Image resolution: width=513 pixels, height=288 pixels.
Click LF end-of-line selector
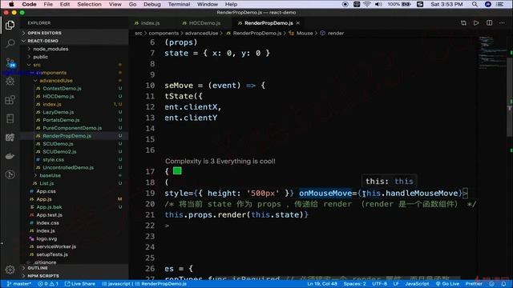tap(396, 284)
